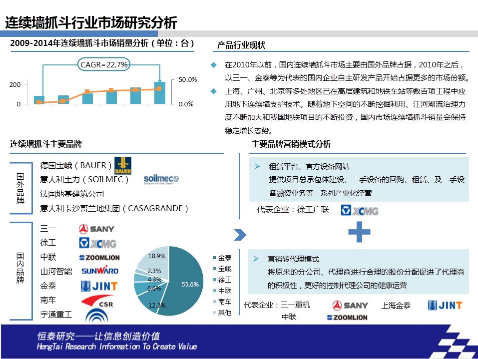
Task: Click the BAUER logo beside 德国宝峨
Action: [123, 165]
